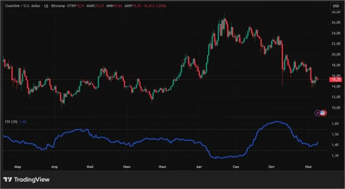The image size is (345, 189).
Task: Click the Авг label on time axis
Action: click(200, 167)
